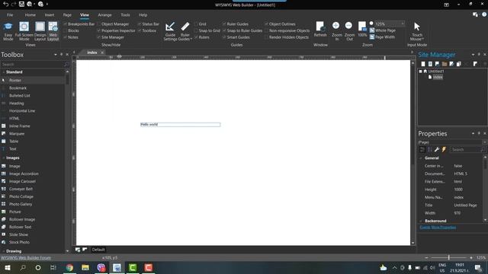Click the Zoom Out button

(349, 31)
